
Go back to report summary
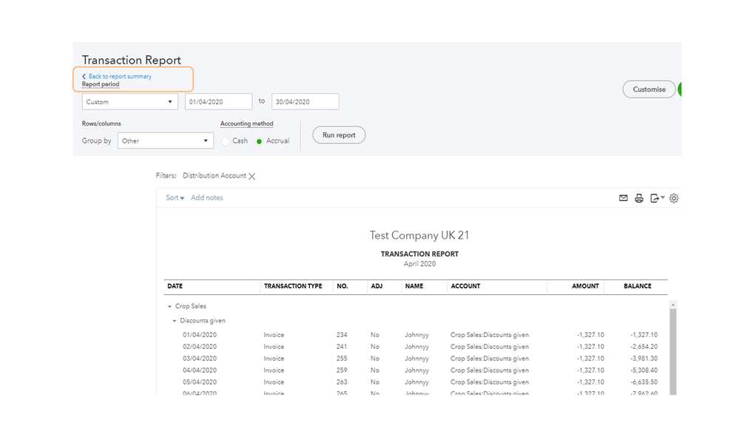click(x=118, y=76)
